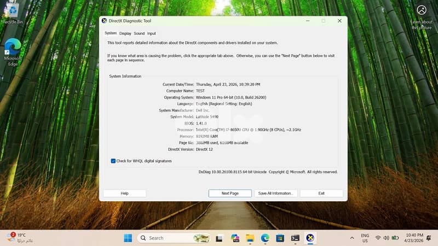The image size is (438, 246).
Task: Open Microsoft Edge from the taskbar
Action: pos(265,238)
